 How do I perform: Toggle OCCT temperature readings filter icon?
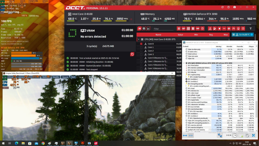[x=210, y=29]
